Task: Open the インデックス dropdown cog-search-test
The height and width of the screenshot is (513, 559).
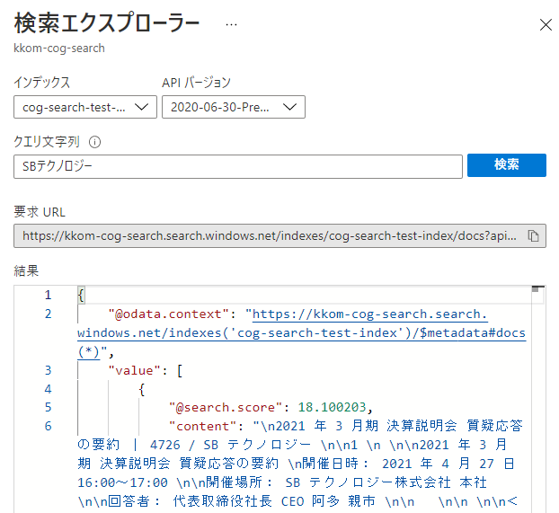Action: 85,107
